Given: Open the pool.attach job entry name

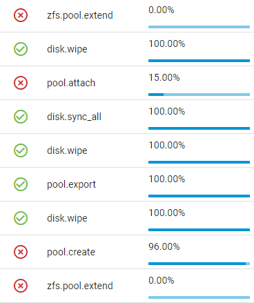Looking at the screenshot, I should point(71,83).
